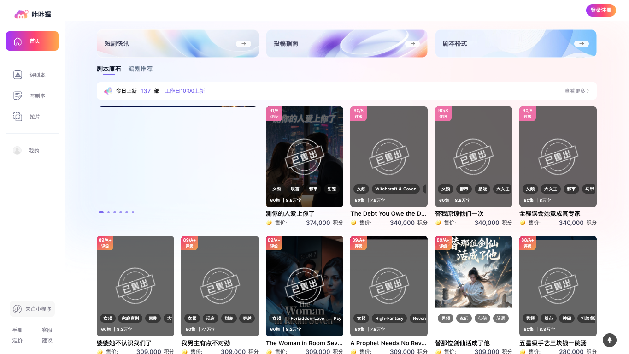This screenshot has width=629, height=354.
Task: Click title 婆婆她不认识我们了
Action: [x=124, y=343]
